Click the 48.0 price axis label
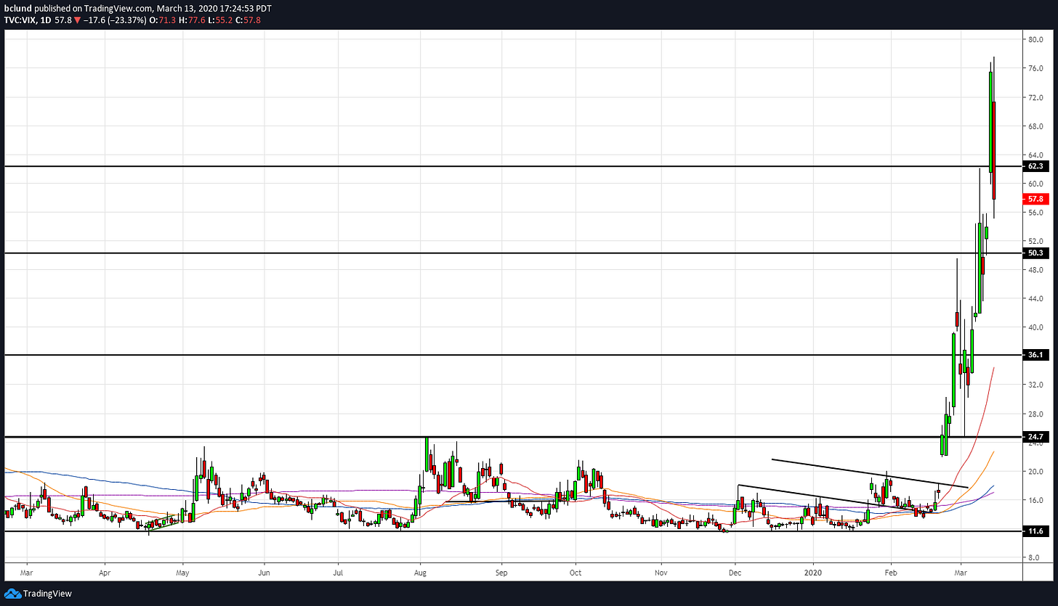Screen dimensions: 1058x606 [x=1036, y=270]
